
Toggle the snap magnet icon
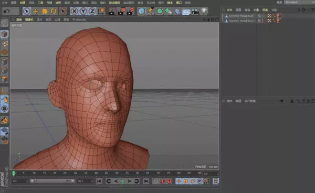click(x=4, y=120)
